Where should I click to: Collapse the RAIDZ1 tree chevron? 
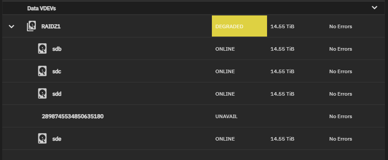[x=11, y=26]
